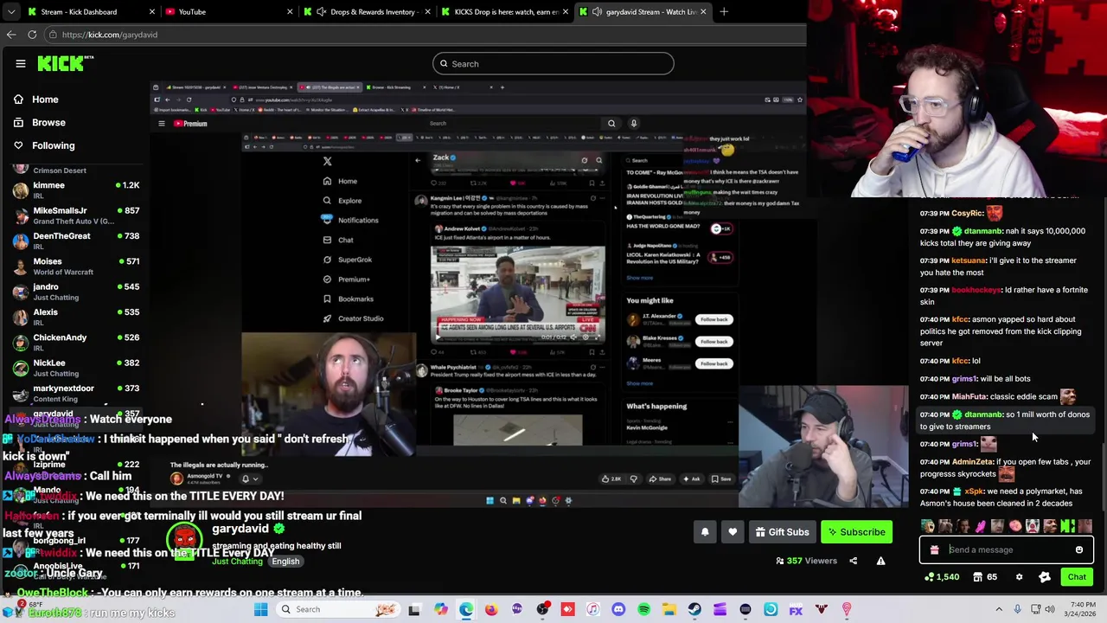
Task: Select the clown emote in quick emotes
Action: click(x=1033, y=526)
